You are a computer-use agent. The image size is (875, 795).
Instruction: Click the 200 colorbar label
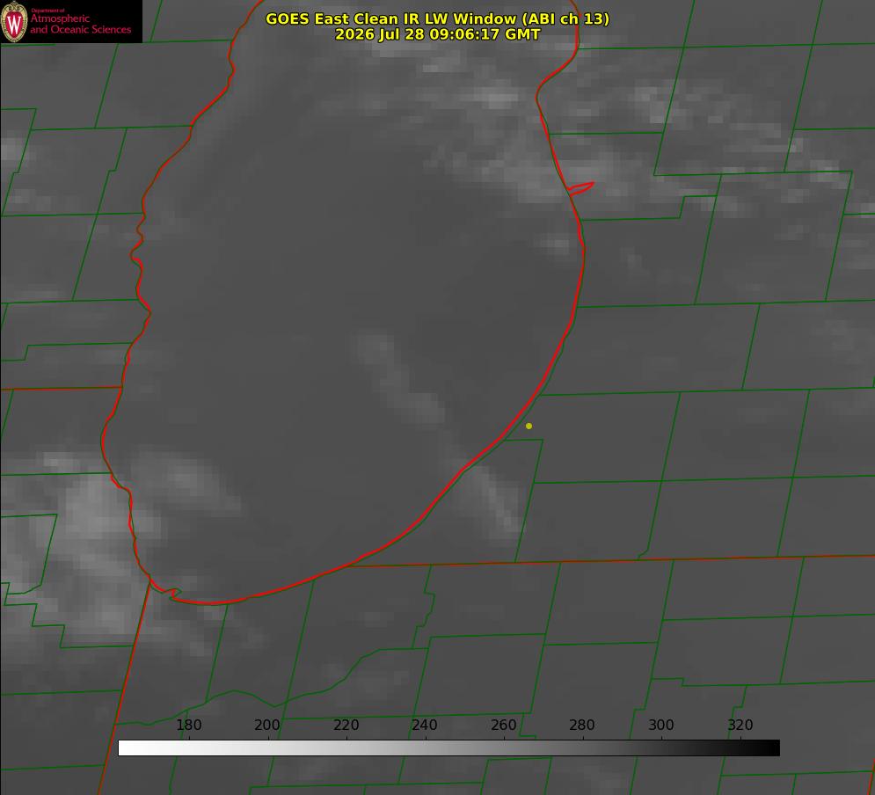point(266,725)
